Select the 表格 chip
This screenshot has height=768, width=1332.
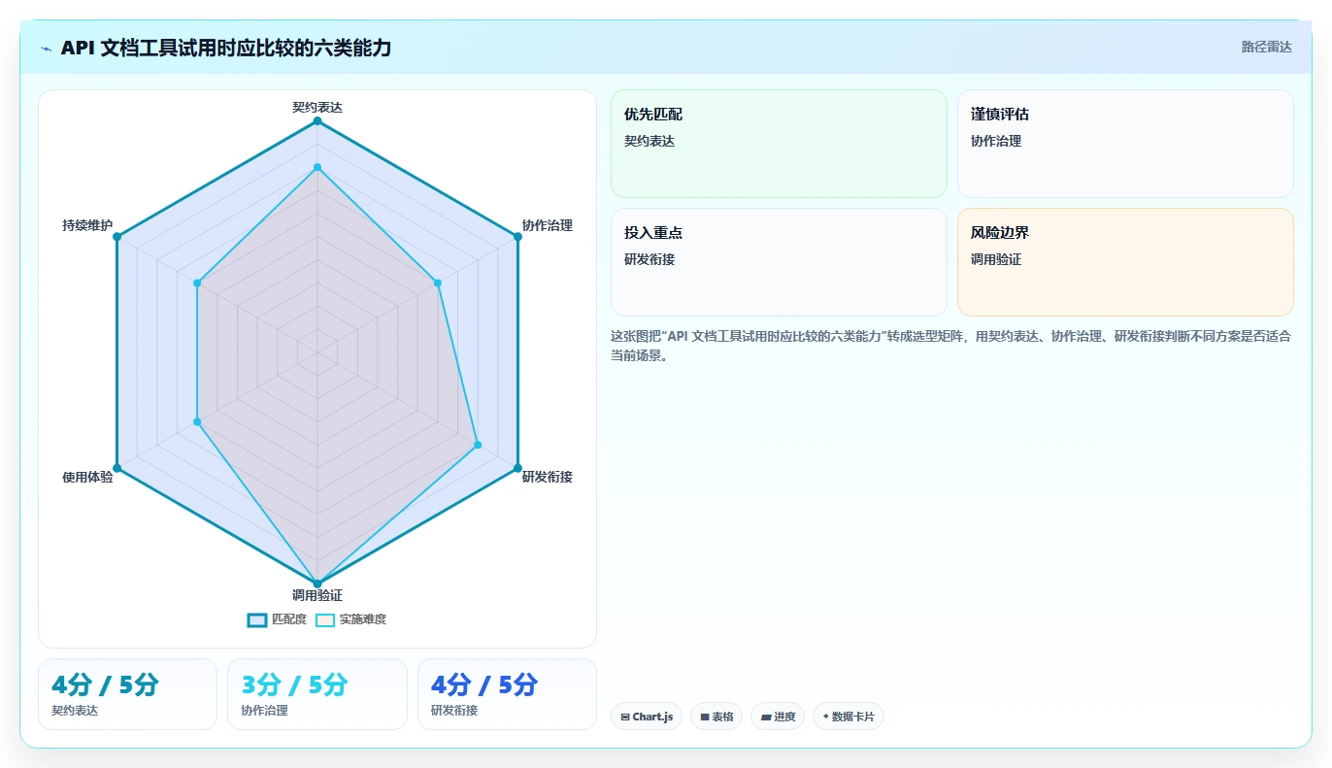click(716, 717)
